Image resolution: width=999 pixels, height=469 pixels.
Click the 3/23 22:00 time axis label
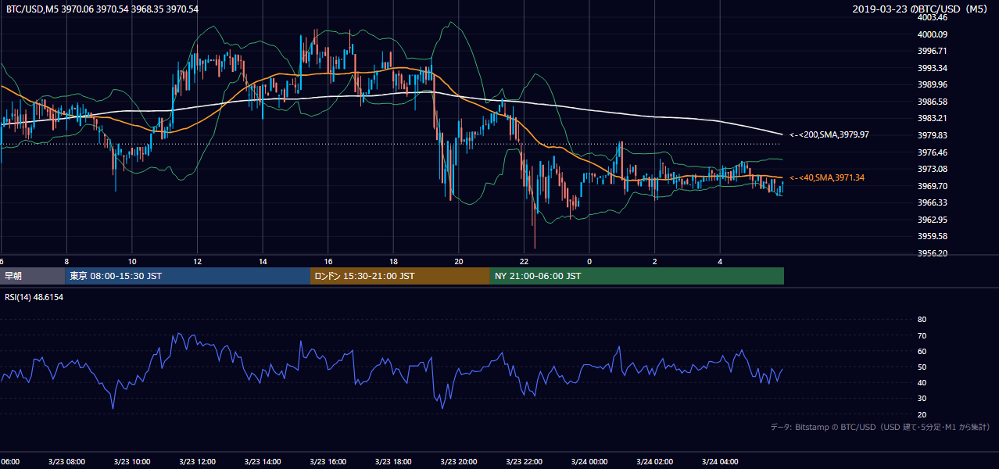pyautogui.click(x=524, y=462)
